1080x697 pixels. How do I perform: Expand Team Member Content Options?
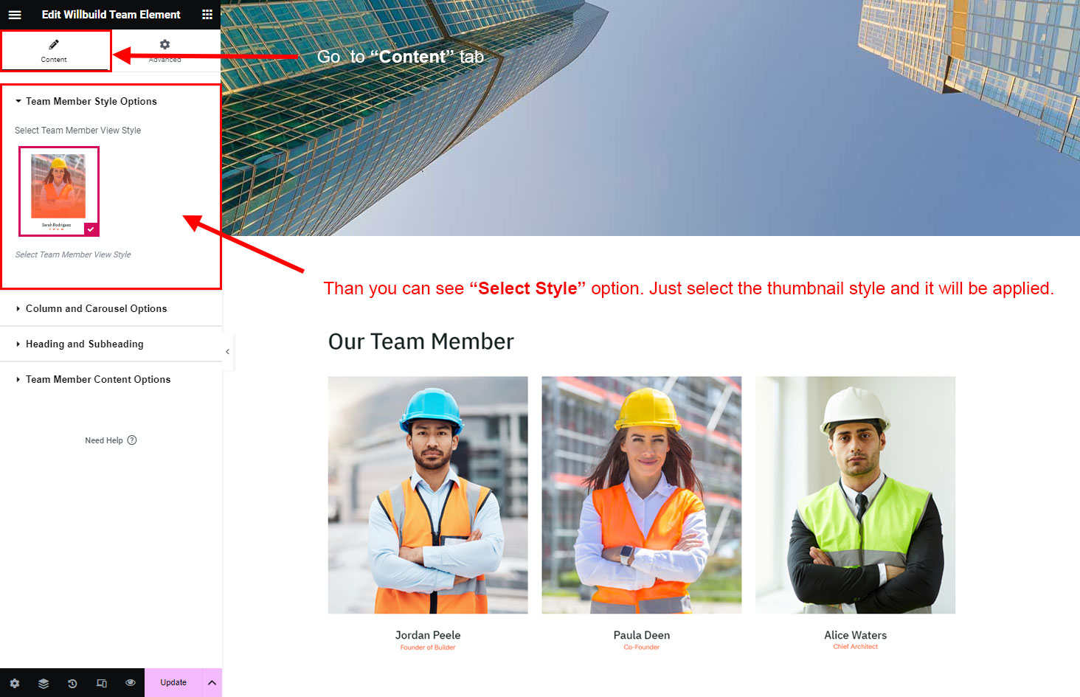click(x=97, y=380)
